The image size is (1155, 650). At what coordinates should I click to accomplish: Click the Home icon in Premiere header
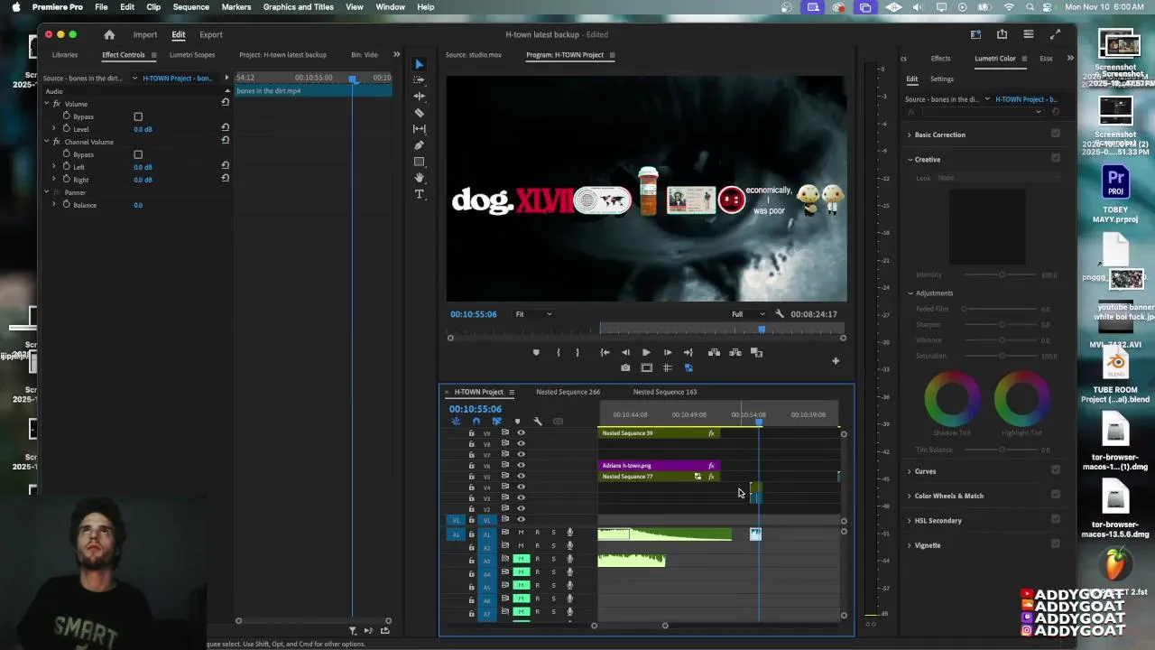pos(109,34)
